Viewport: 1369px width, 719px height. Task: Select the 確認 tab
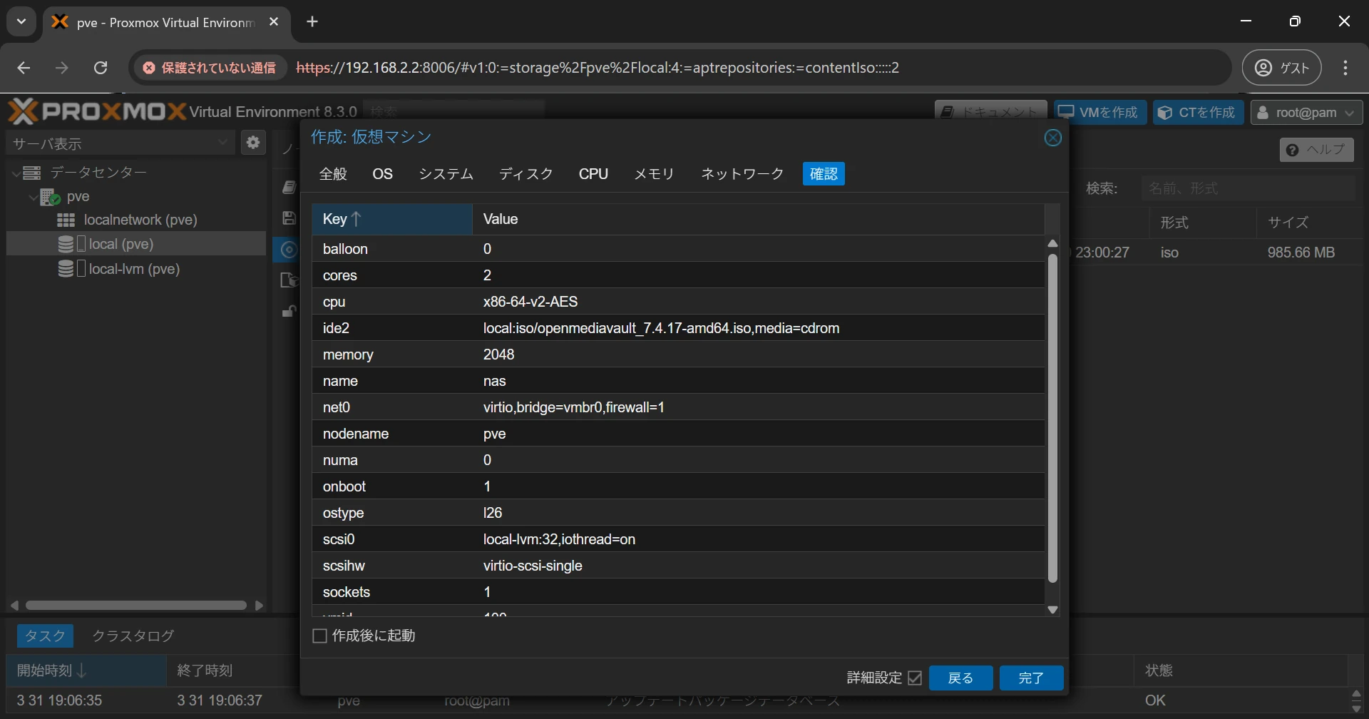tap(824, 174)
